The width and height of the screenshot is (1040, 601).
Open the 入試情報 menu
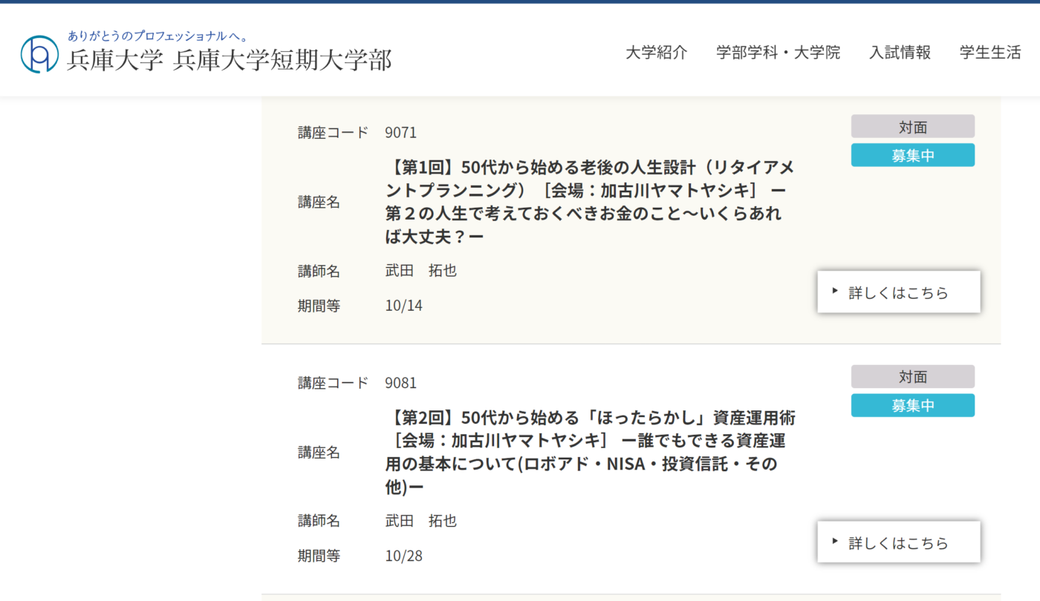(901, 53)
